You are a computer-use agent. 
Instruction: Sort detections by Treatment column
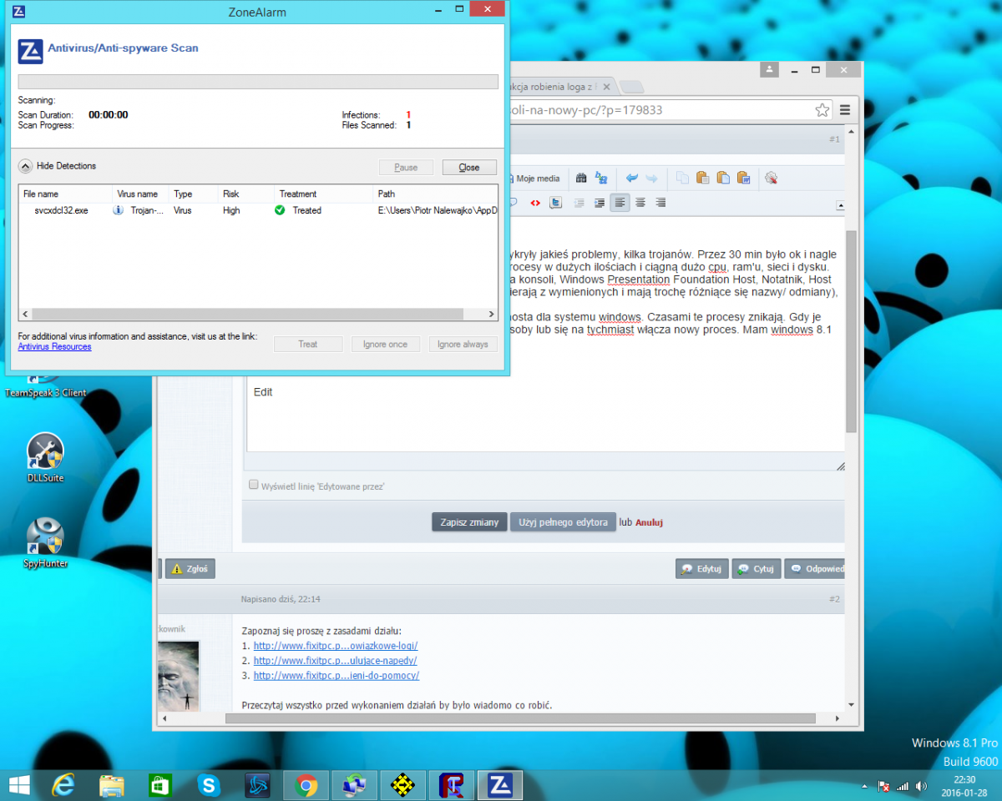pyautogui.click(x=324, y=194)
